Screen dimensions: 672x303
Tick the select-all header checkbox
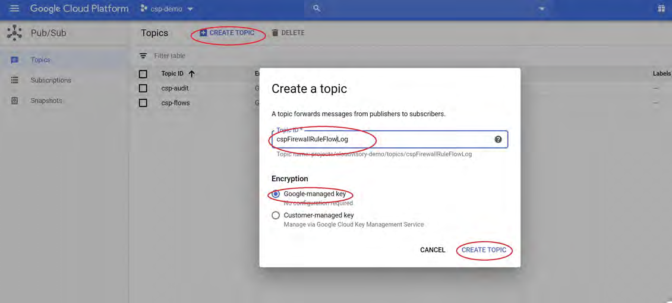click(x=143, y=74)
